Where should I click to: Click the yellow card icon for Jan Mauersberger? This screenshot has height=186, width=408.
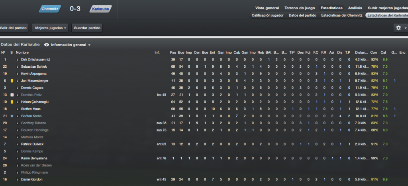coord(12,81)
